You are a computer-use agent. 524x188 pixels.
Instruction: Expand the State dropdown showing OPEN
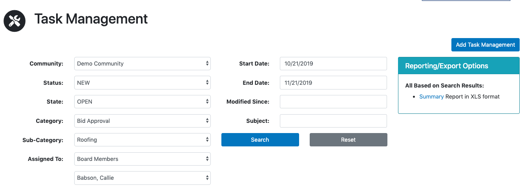[x=142, y=102]
